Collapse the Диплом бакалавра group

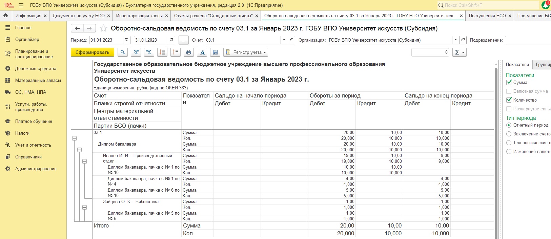(x=79, y=150)
